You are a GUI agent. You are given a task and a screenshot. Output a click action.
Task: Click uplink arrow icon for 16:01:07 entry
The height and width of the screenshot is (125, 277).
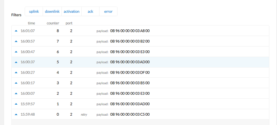point(16,31)
